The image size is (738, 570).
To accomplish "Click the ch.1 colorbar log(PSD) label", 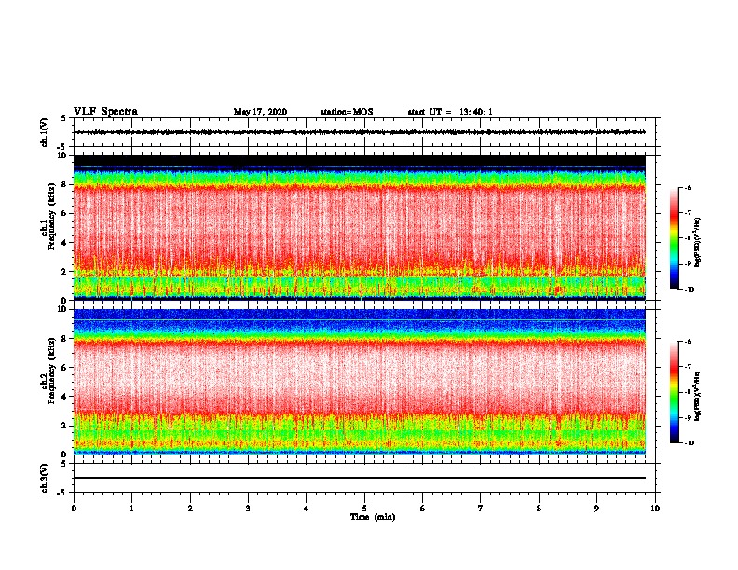I will pyautogui.click(x=698, y=243).
